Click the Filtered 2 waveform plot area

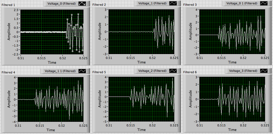coord(141,32)
